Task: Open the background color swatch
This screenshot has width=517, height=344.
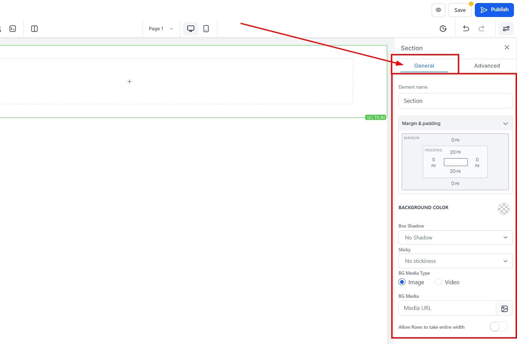Action: [x=503, y=209]
